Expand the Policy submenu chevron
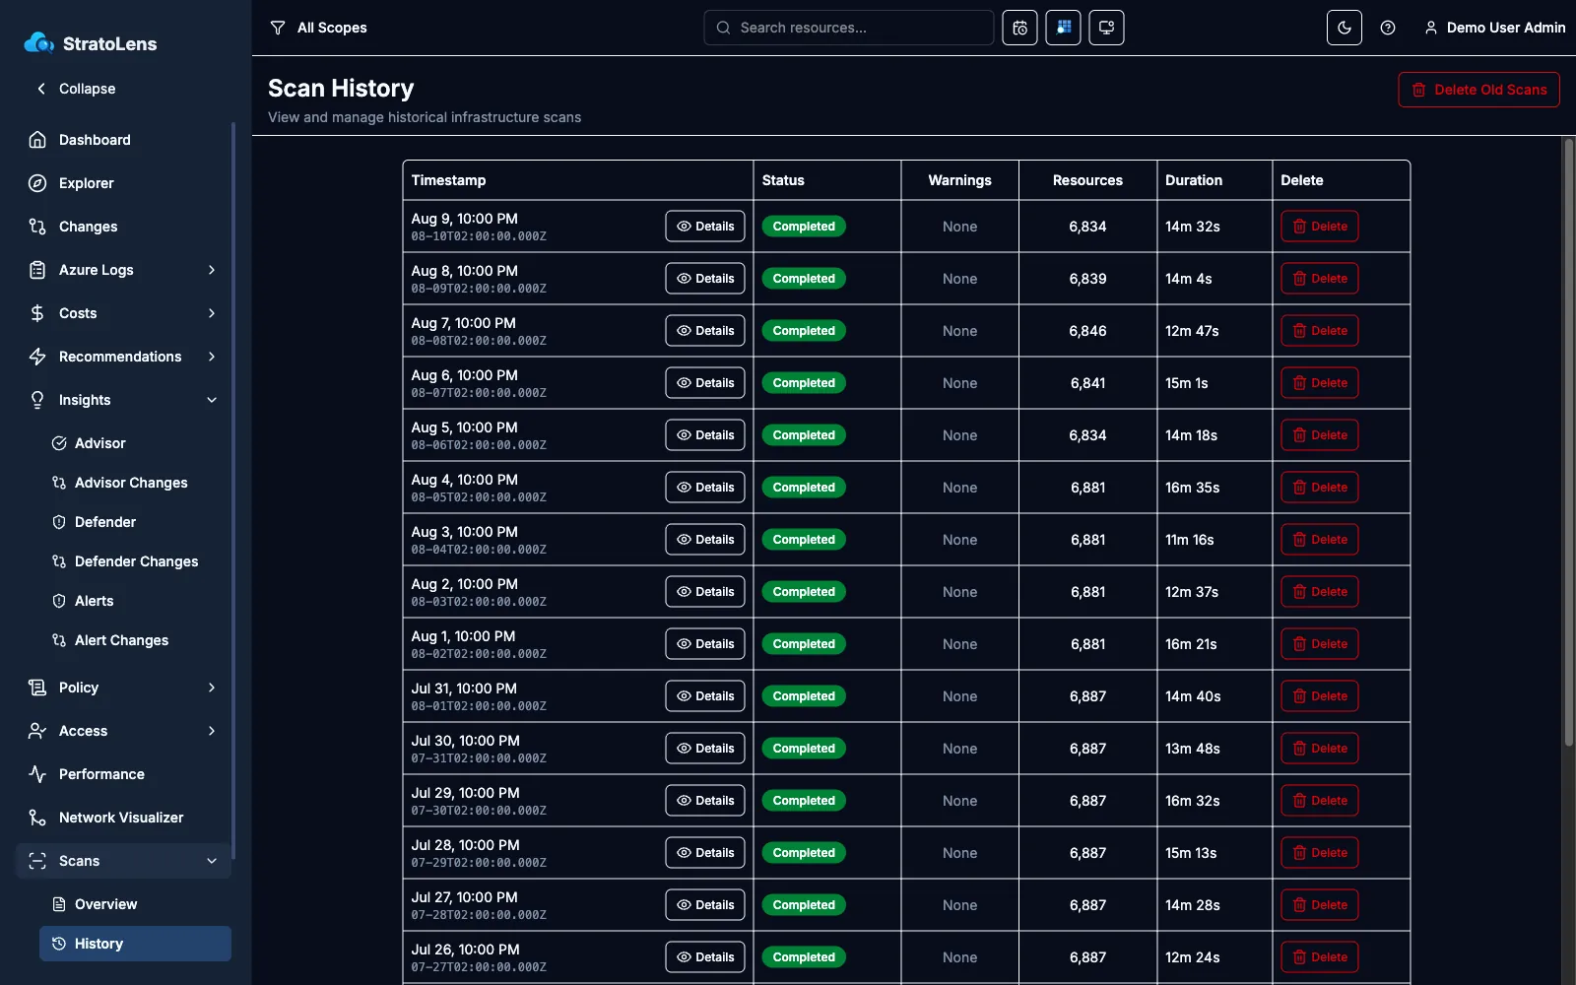Image resolution: width=1576 pixels, height=985 pixels. [x=212, y=688]
